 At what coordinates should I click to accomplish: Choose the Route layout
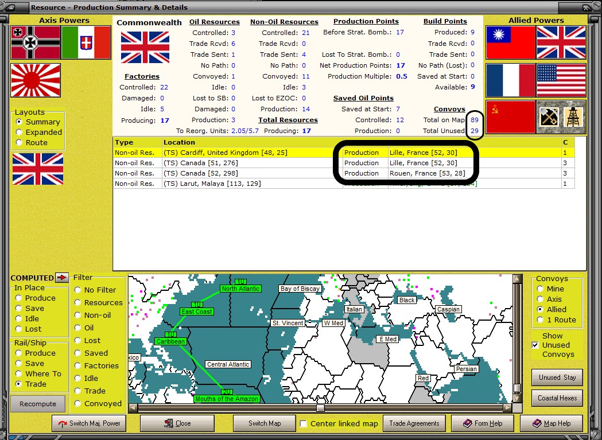pyautogui.click(x=32, y=142)
